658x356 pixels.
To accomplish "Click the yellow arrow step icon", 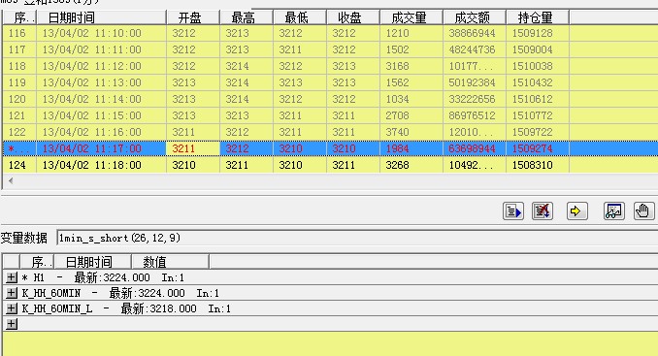I will pyautogui.click(x=577, y=210).
